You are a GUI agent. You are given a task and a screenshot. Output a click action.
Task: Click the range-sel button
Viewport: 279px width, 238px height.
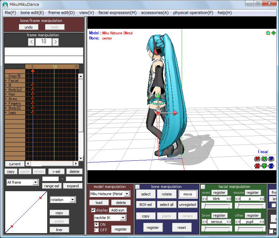[x=52, y=186]
